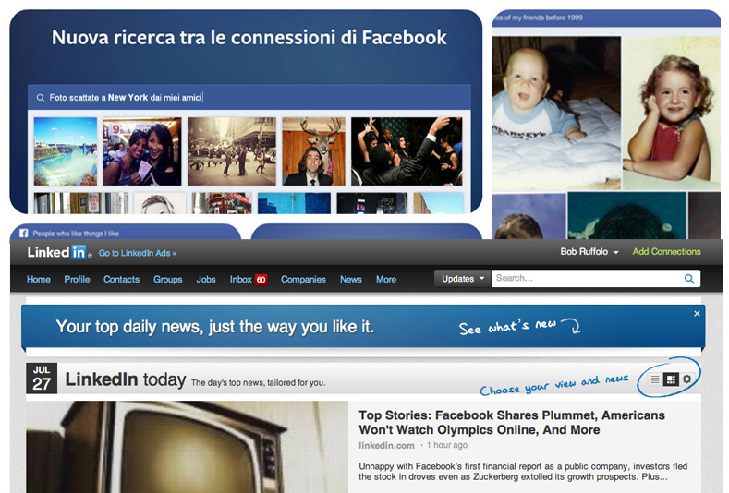Close the top daily news banner
This screenshot has height=493, width=729.
[696, 315]
